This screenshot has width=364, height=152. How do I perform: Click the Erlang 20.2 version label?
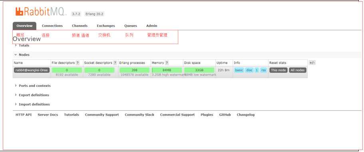coord(94,14)
